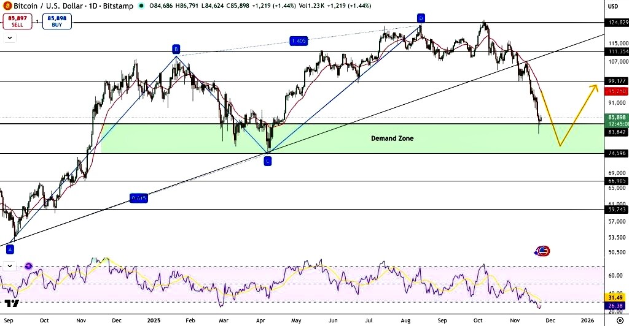
Task: Select pattern point C marker
Action: [x=268, y=161]
